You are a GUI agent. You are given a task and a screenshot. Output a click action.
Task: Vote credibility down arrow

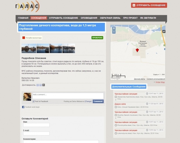41,85
